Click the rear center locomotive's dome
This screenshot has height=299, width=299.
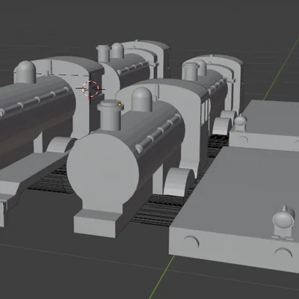point(117,51)
